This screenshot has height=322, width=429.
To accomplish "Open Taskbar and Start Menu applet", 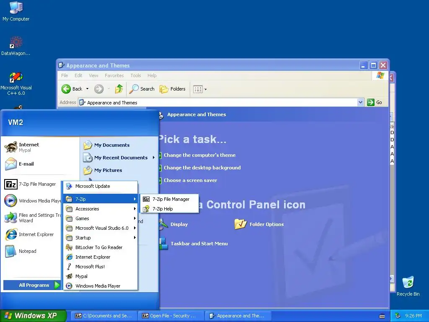I will 193,244.
